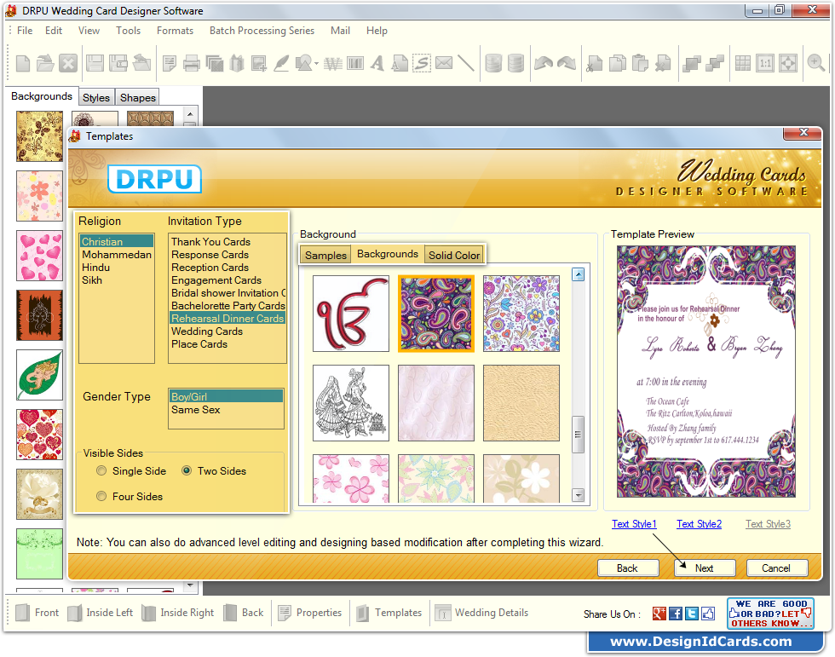This screenshot has width=835, height=657.
Task: Click the Print toolbar icon
Action: (x=191, y=63)
